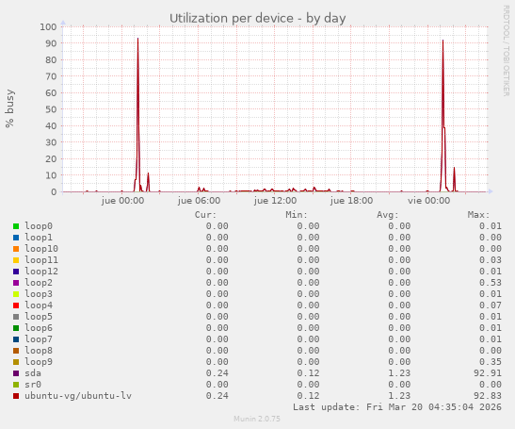Click the loop12 dark blue swatch
Viewport: 515px width, 429px height.
pyautogui.click(x=16, y=272)
